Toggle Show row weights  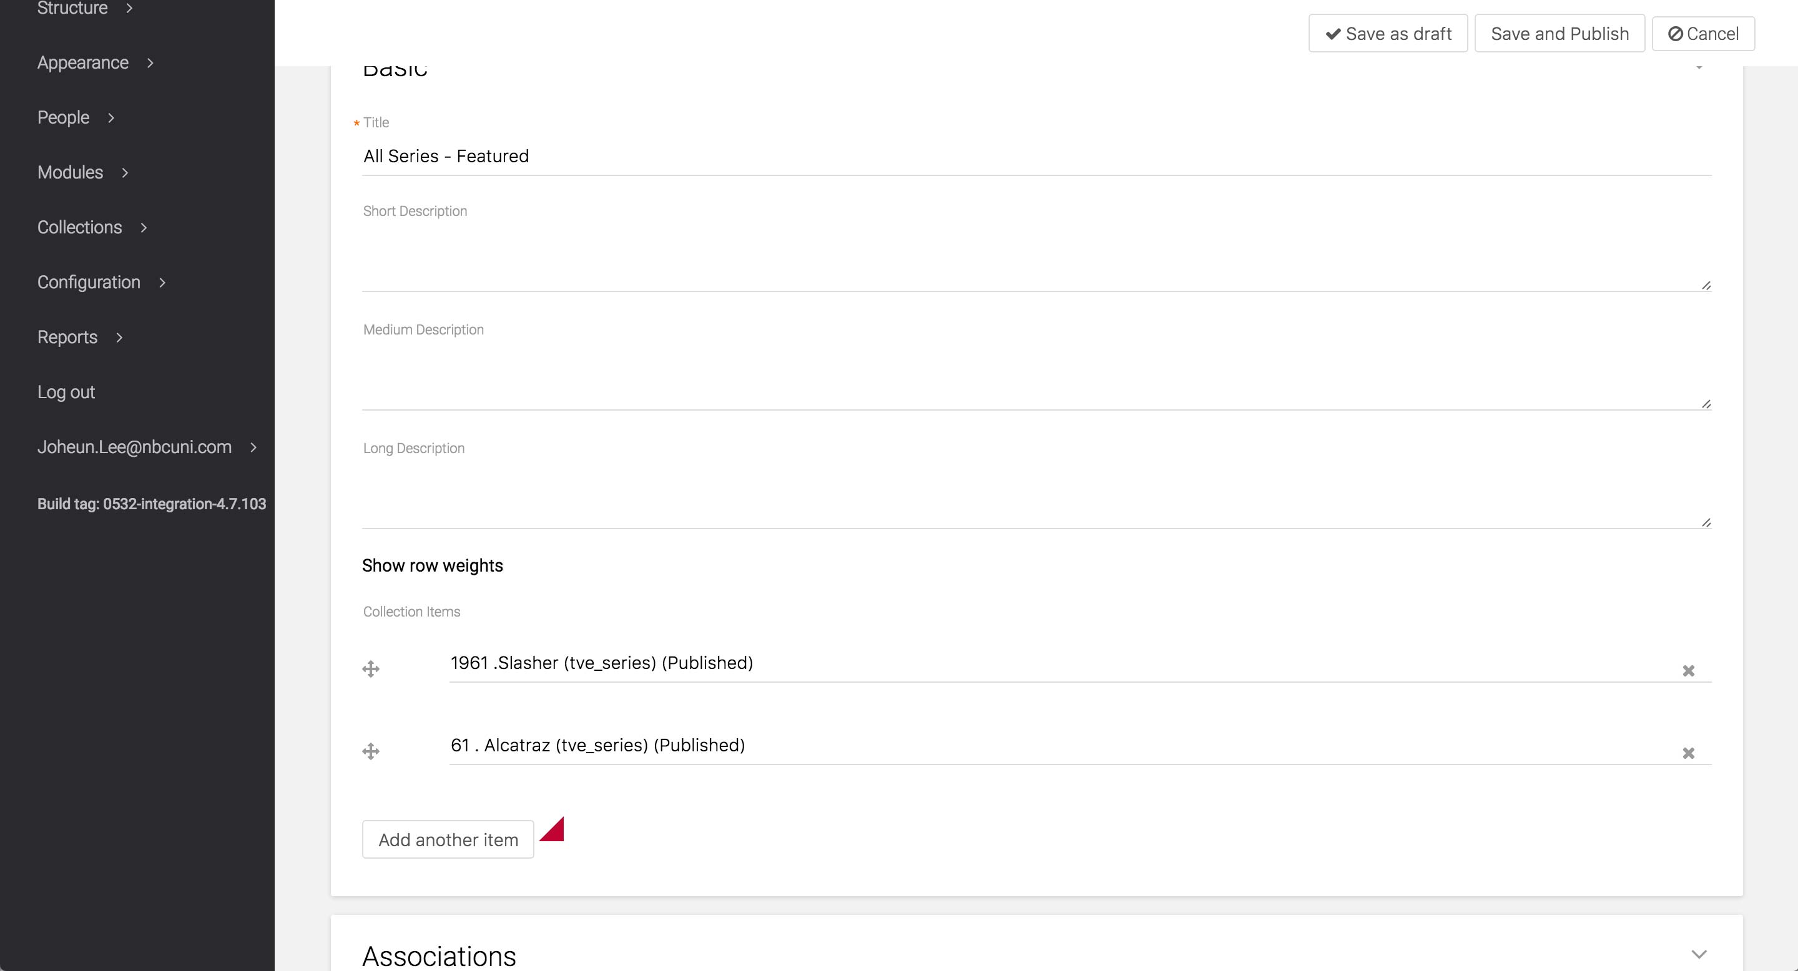point(432,566)
